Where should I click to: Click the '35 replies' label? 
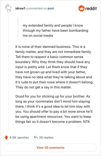[x=46, y=138]
